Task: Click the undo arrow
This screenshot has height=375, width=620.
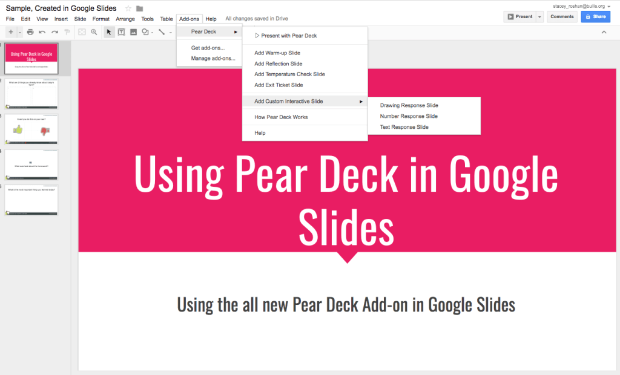Action: click(42, 32)
